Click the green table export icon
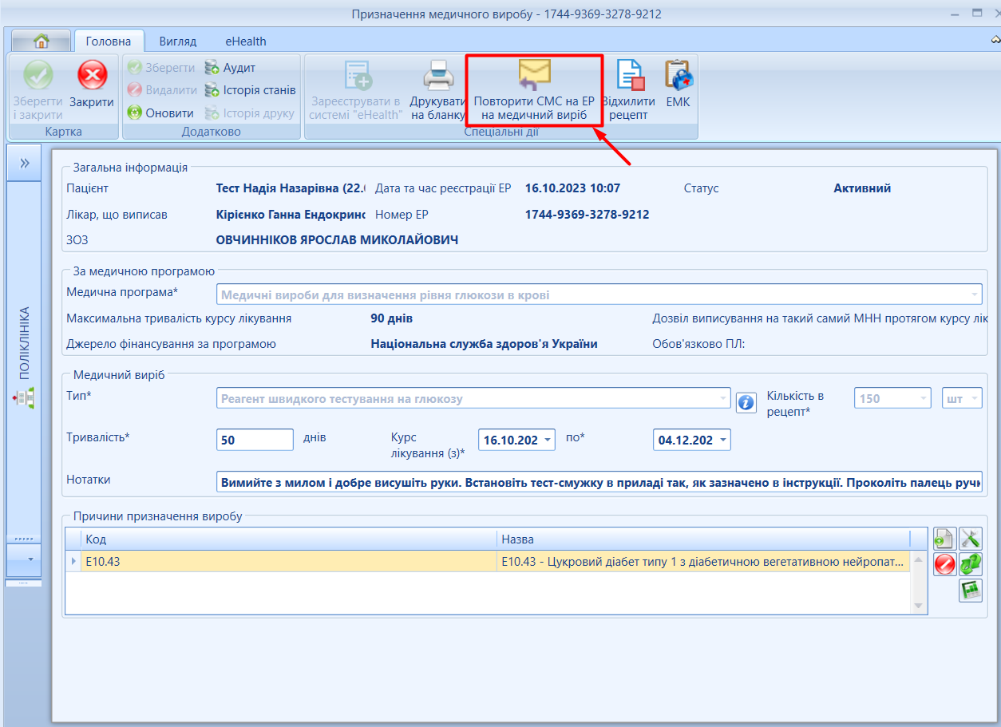The image size is (1001, 727). [x=971, y=591]
